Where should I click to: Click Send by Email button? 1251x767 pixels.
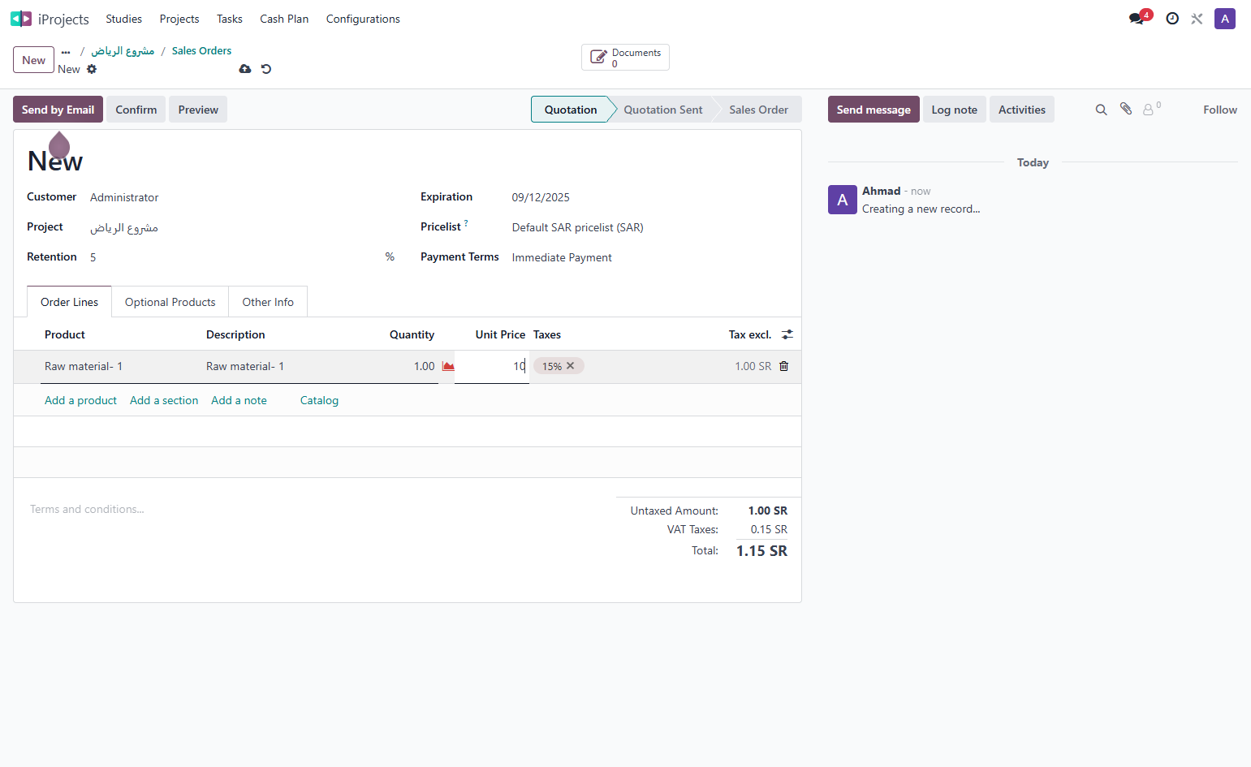(58, 110)
